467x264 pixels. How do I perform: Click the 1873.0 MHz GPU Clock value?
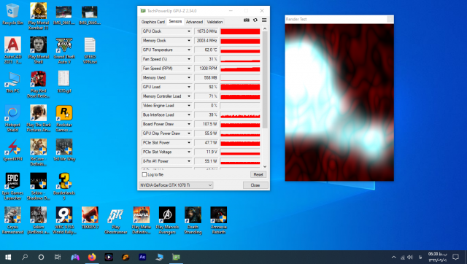(206, 31)
